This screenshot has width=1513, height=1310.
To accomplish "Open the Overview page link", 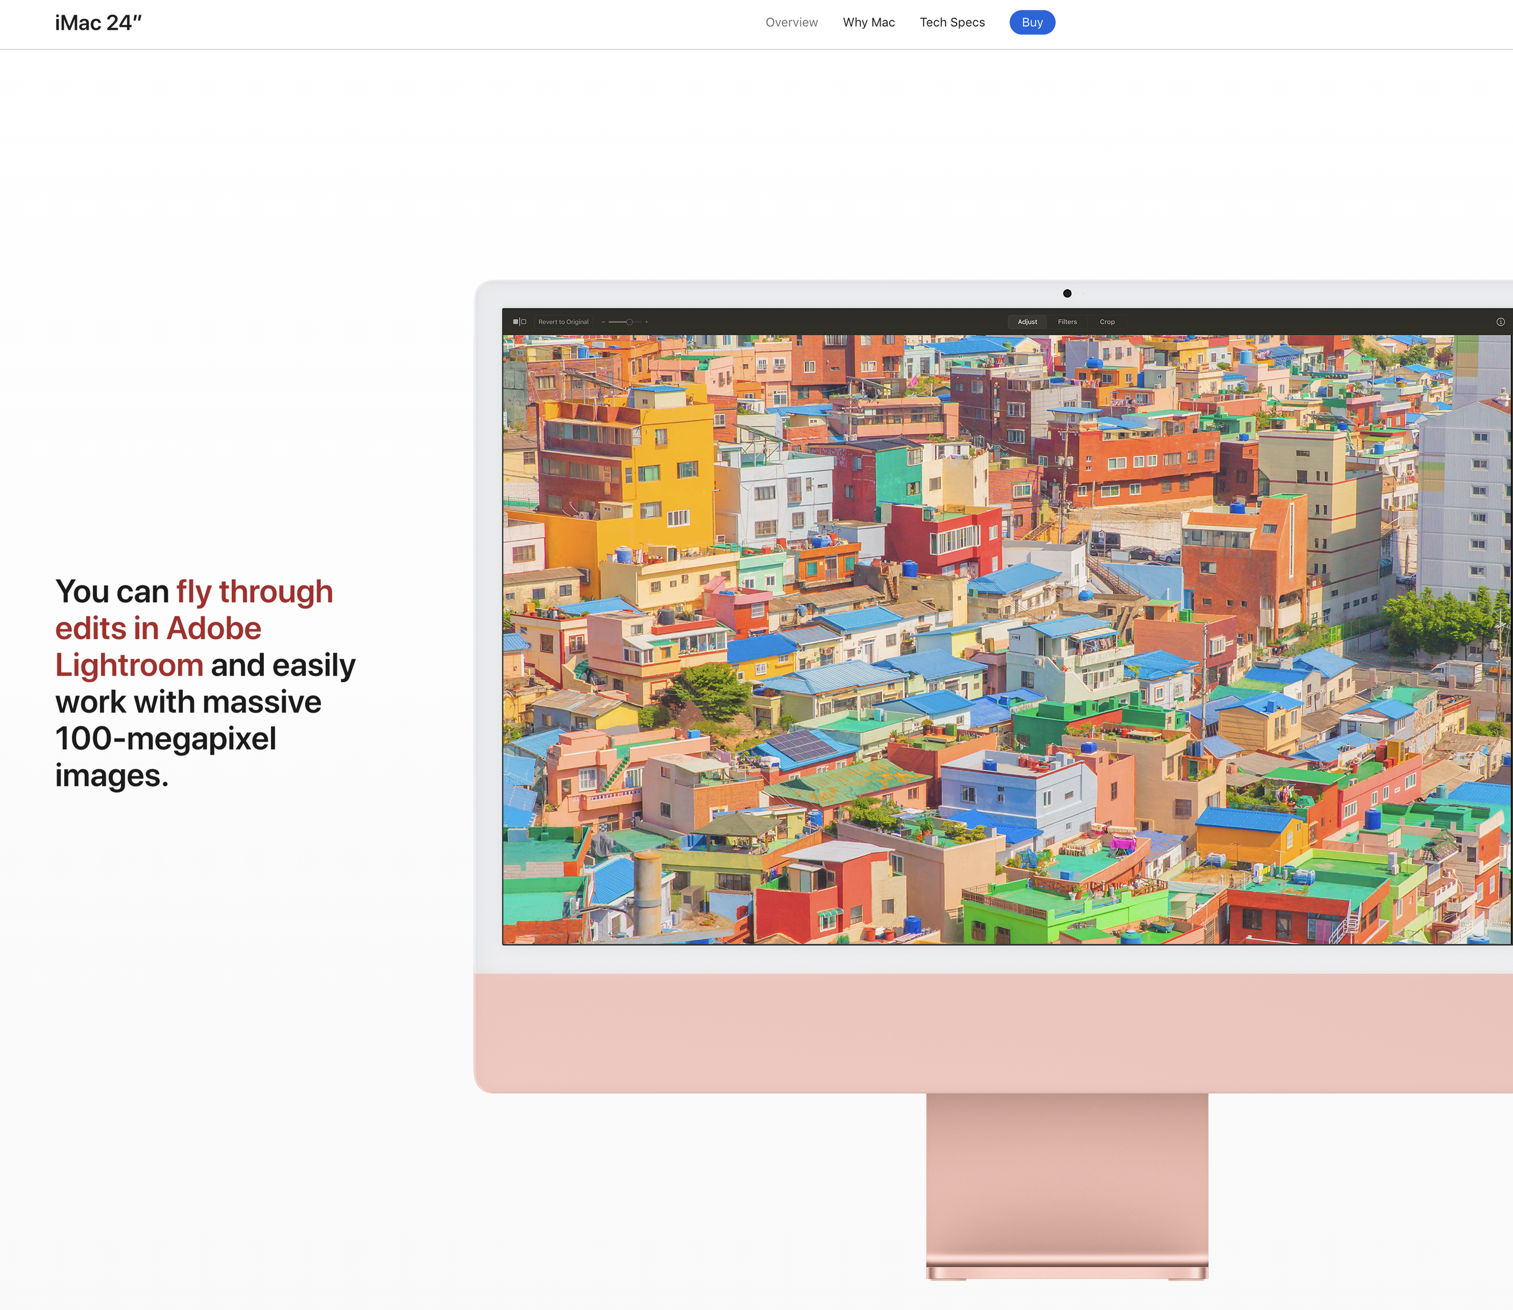I will 791,22.
